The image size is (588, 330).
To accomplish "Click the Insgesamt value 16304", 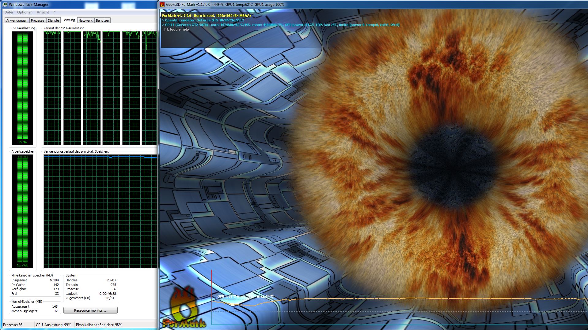I will coord(54,280).
